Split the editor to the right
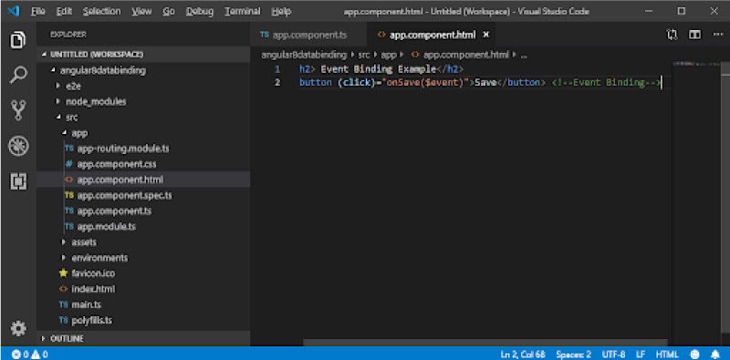Viewport: 730px width, 360px height. click(x=695, y=35)
